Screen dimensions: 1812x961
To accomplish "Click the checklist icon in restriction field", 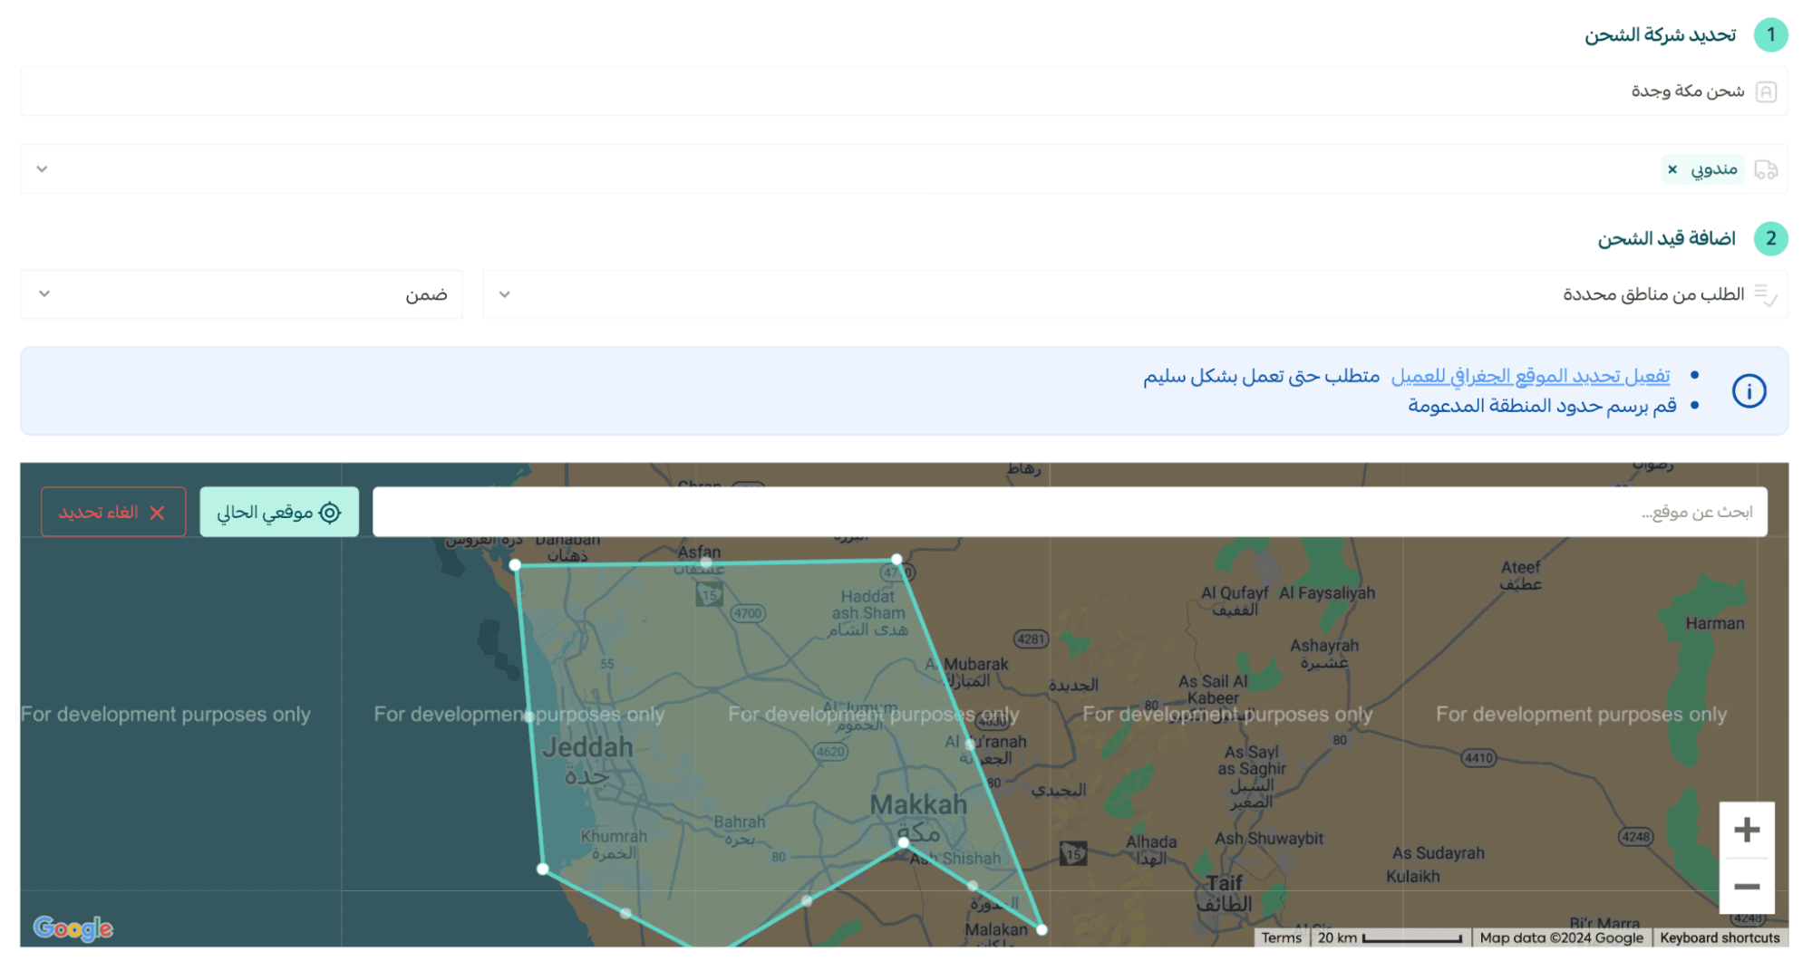I will [x=1765, y=294].
